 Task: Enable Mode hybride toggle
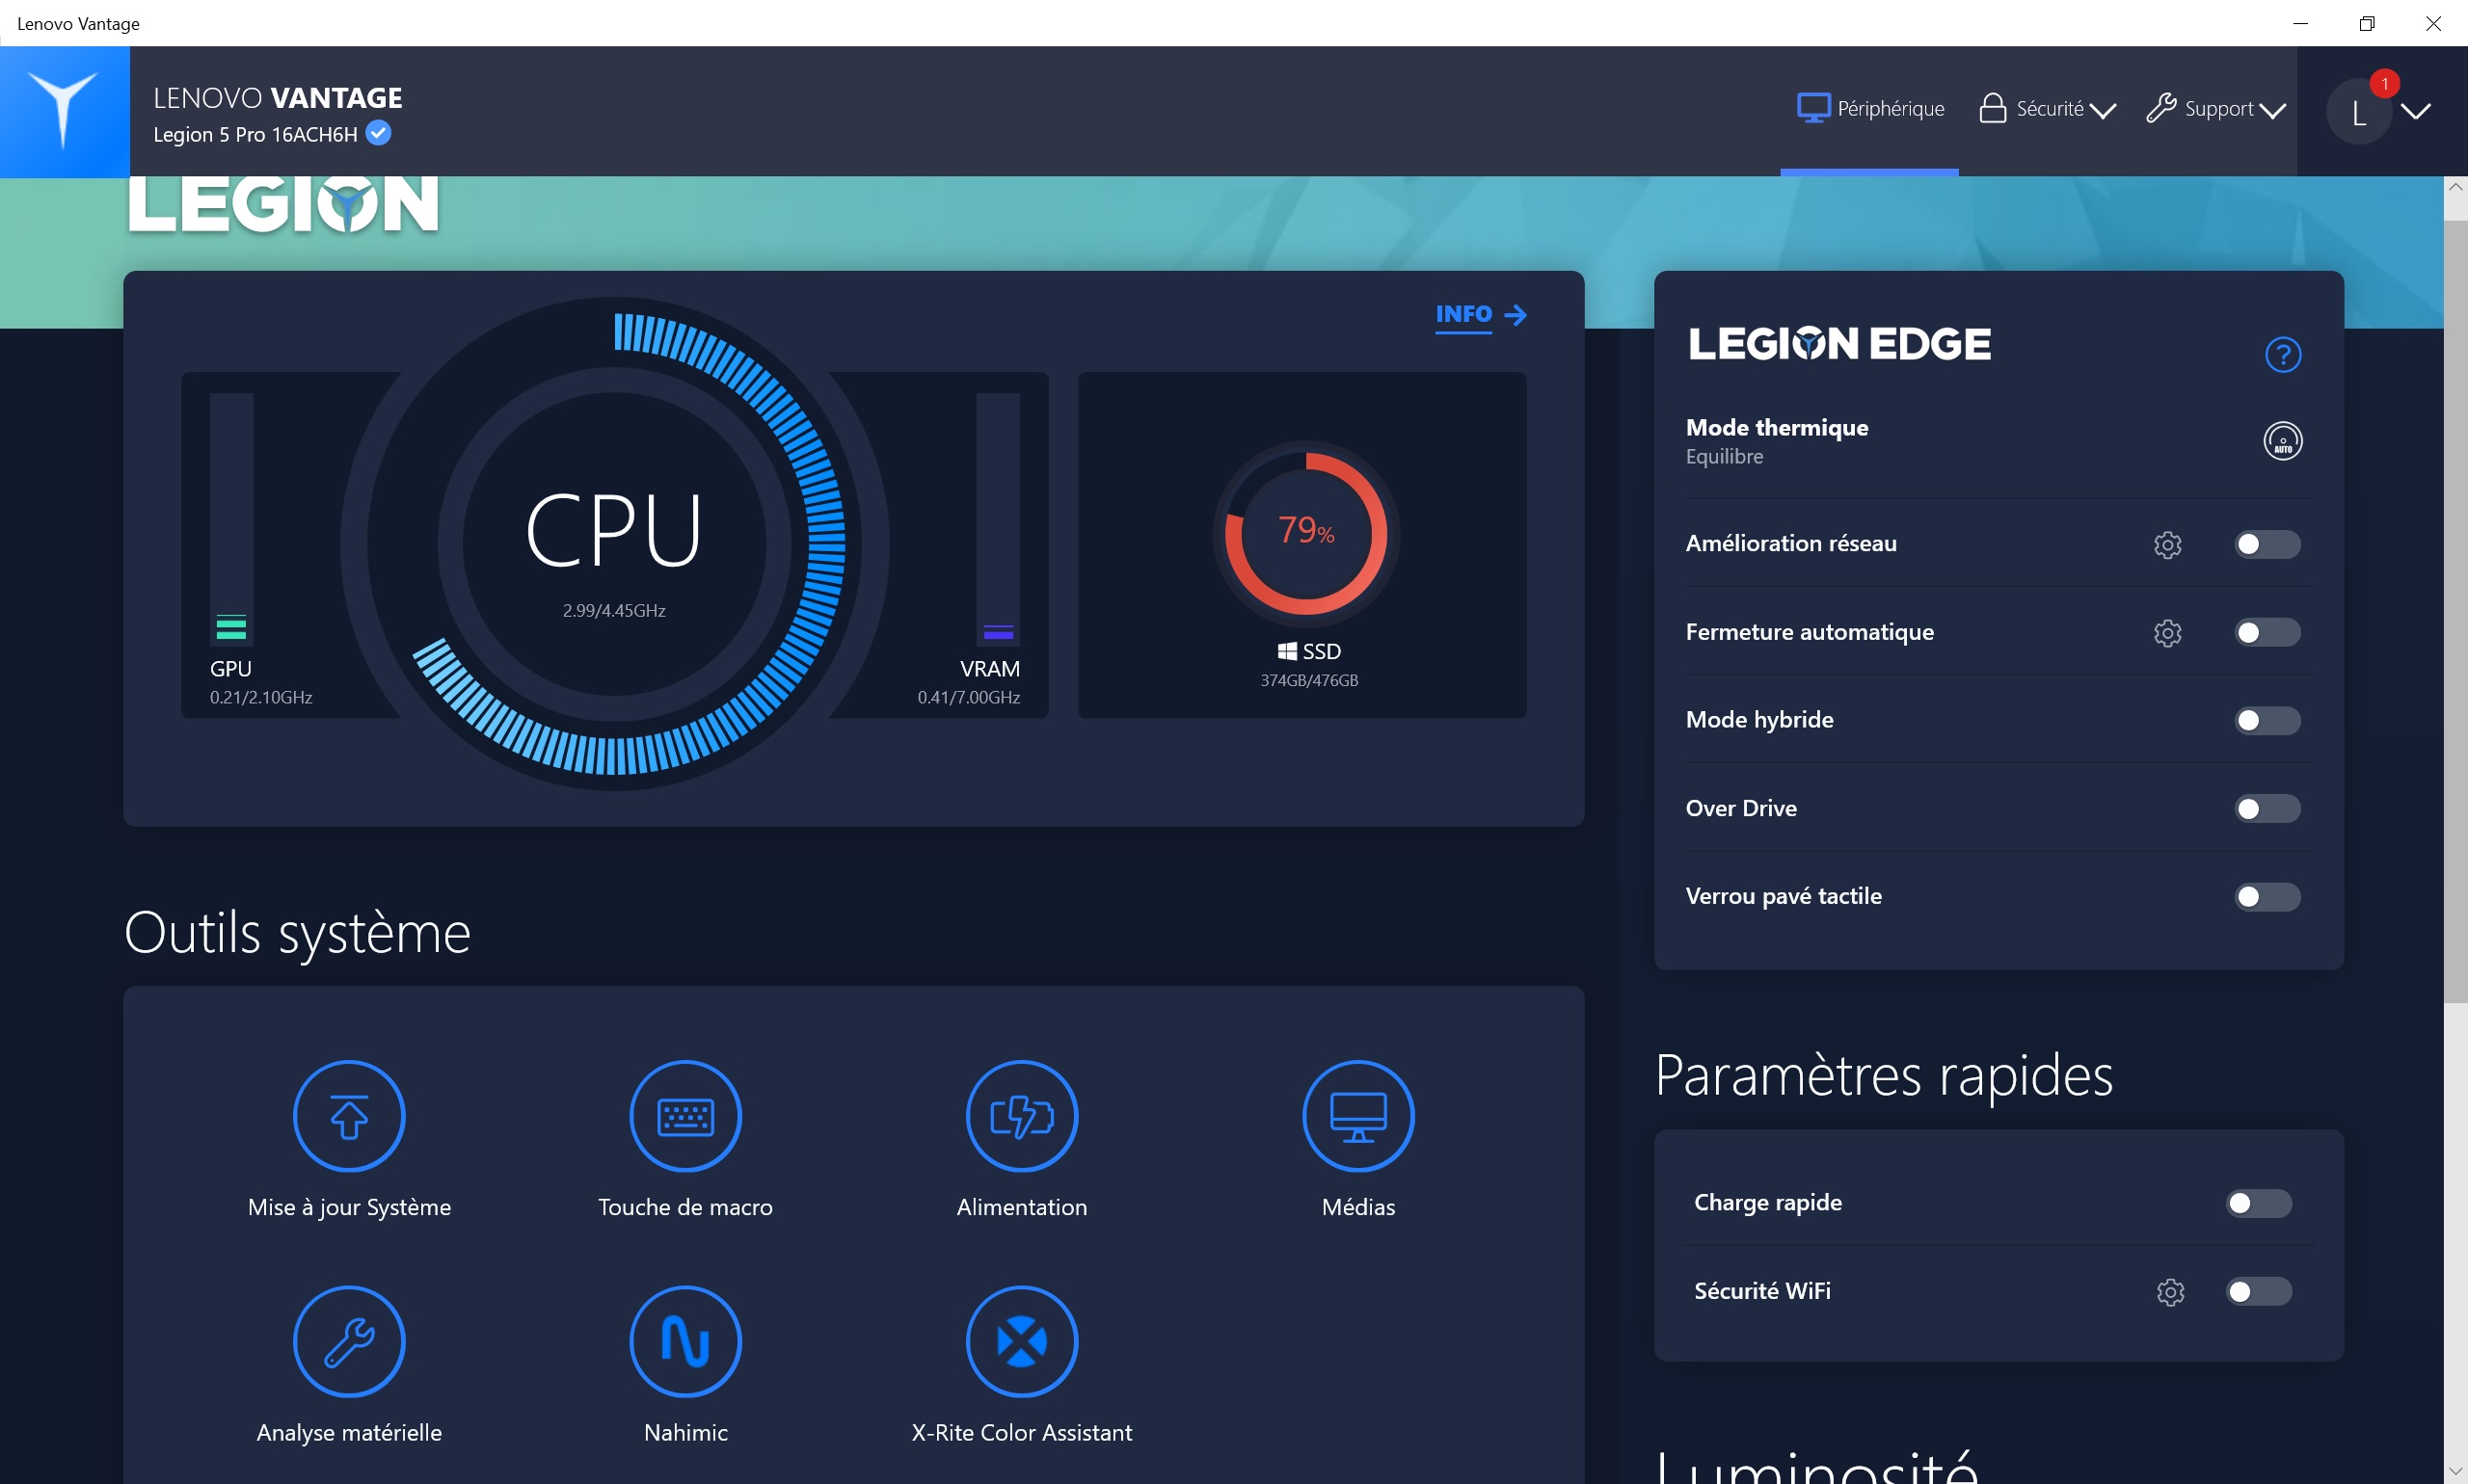[2266, 719]
